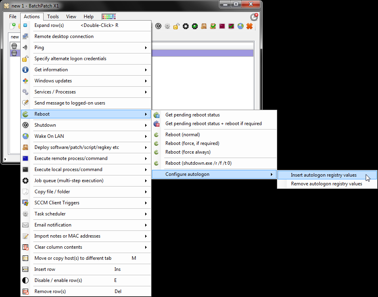Screen dimensions: 378x297
Task: Click the orange X toolbar icon
Action: (x=249, y=26)
